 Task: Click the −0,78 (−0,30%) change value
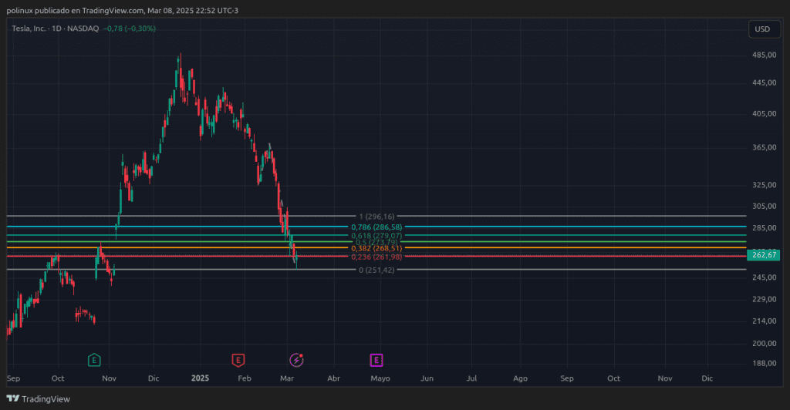(130, 29)
